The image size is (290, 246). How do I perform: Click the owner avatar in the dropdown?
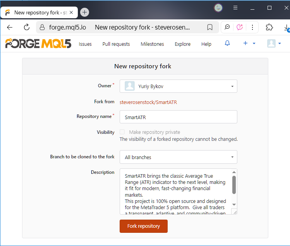pyautogui.click(x=130, y=86)
